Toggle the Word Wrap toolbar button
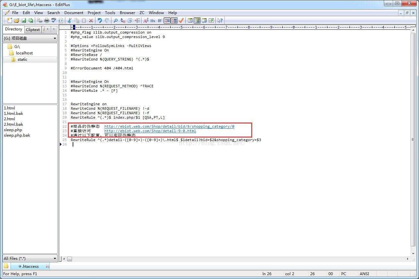The image size is (419, 279). (167, 20)
